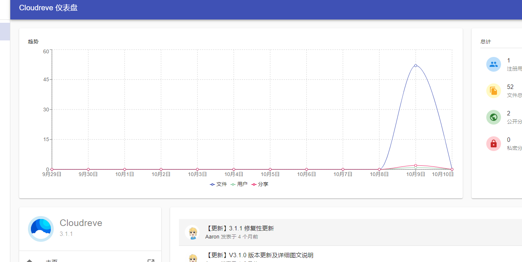
Task: Click the 分享 data point on 10月9日
Action: point(416,165)
